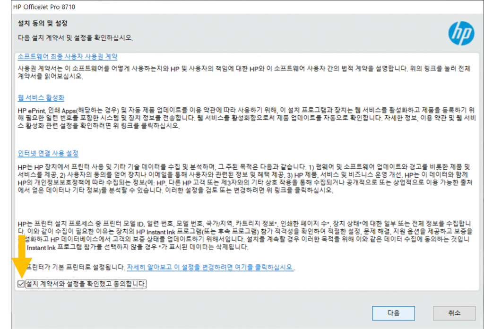Open the '인터넷 연결 사용 설정' link

click(x=48, y=154)
